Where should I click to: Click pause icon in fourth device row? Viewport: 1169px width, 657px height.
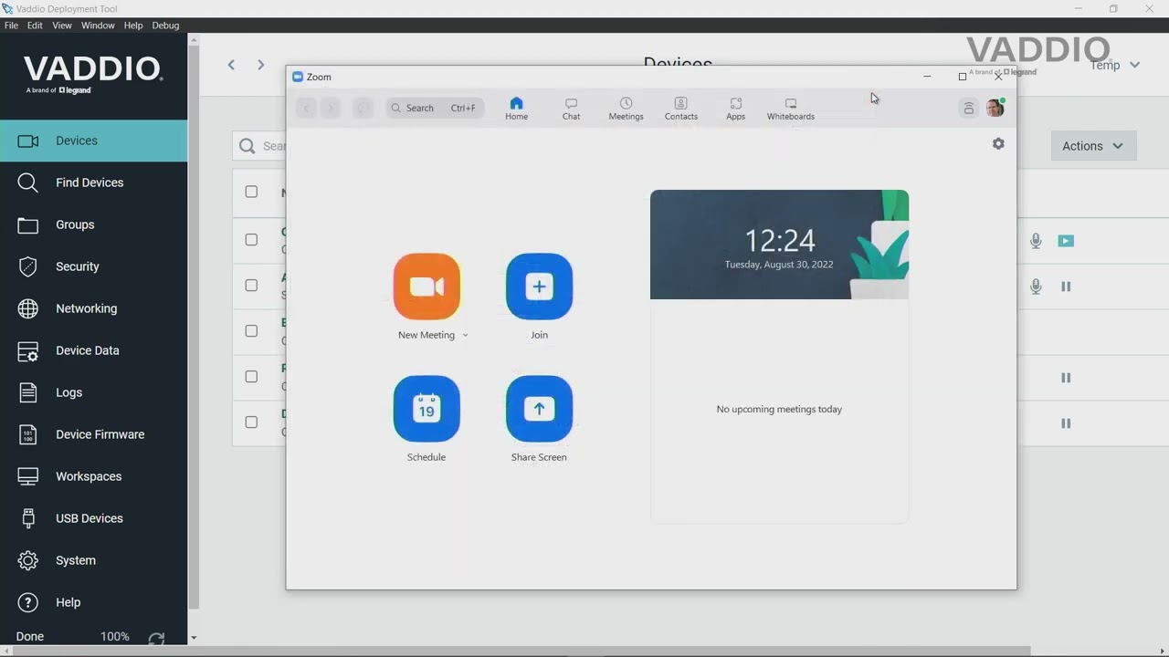1066,378
